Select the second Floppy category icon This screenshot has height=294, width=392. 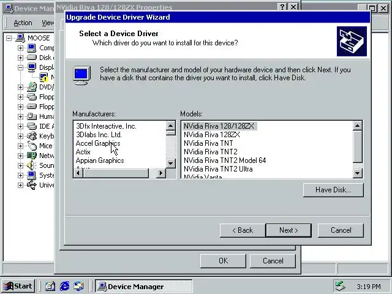(x=31, y=107)
